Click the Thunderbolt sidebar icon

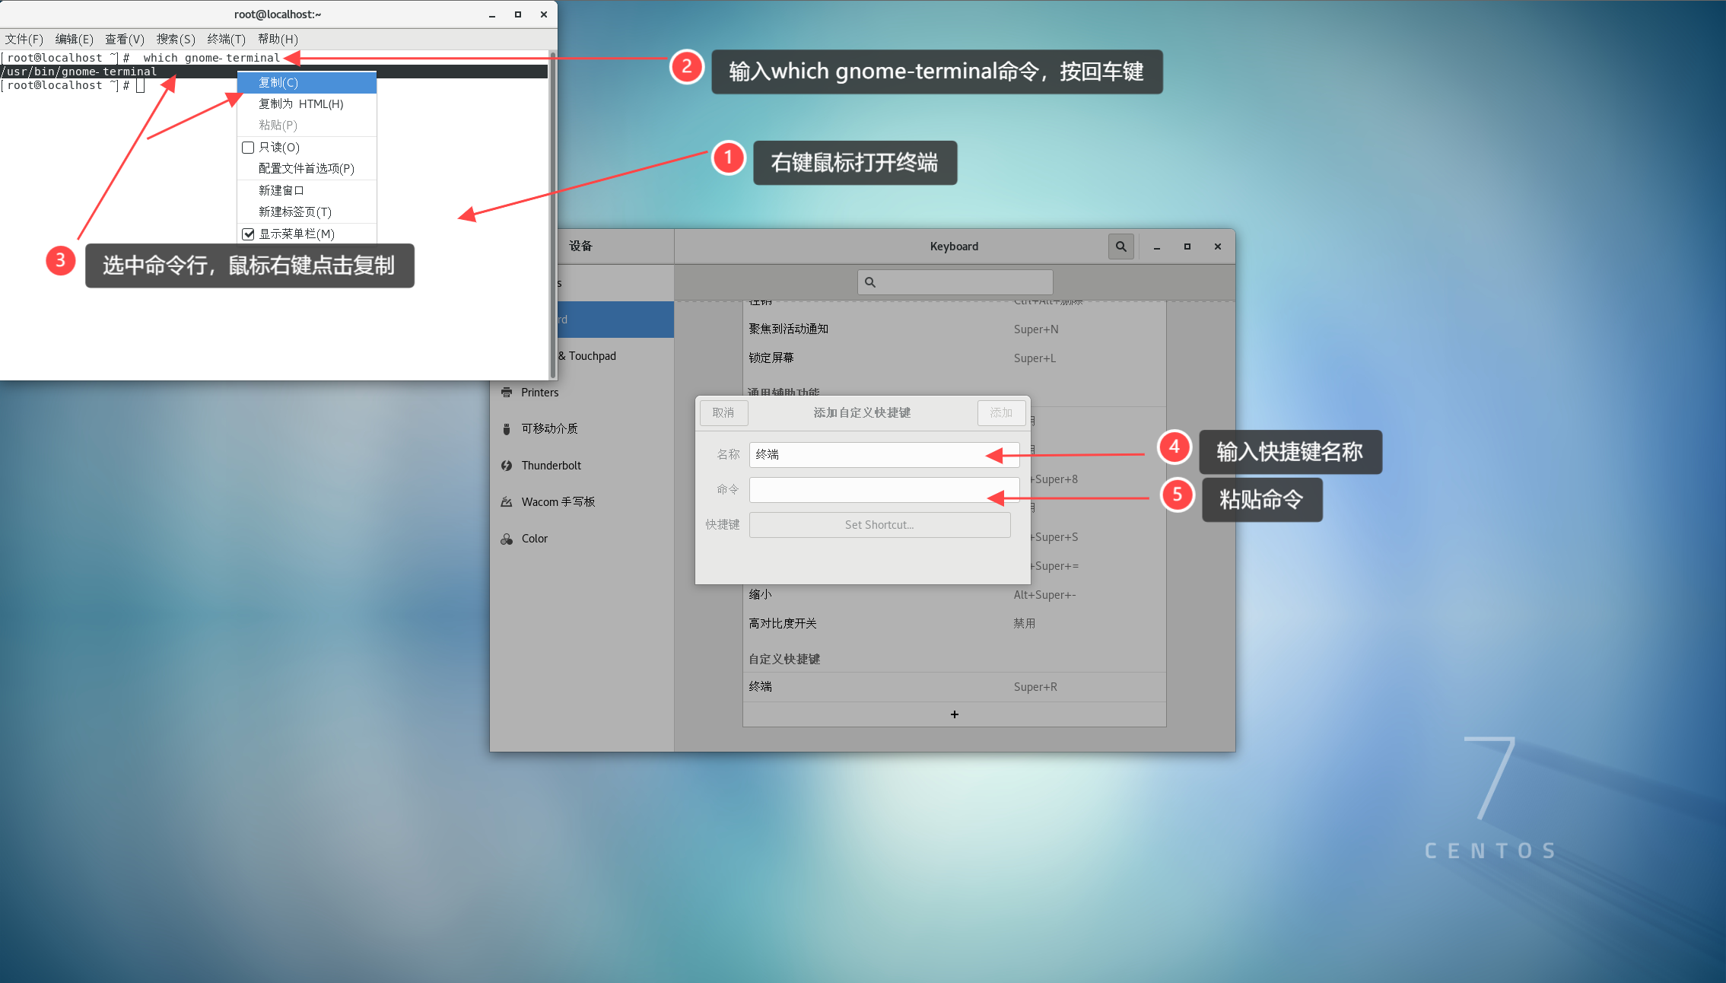507,466
